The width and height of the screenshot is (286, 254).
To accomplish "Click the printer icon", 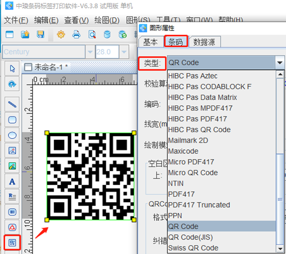I will pyautogui.click(x=76, y=34).
